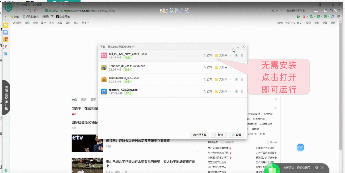Click the security shield icon with red badge

pos(318,16)
